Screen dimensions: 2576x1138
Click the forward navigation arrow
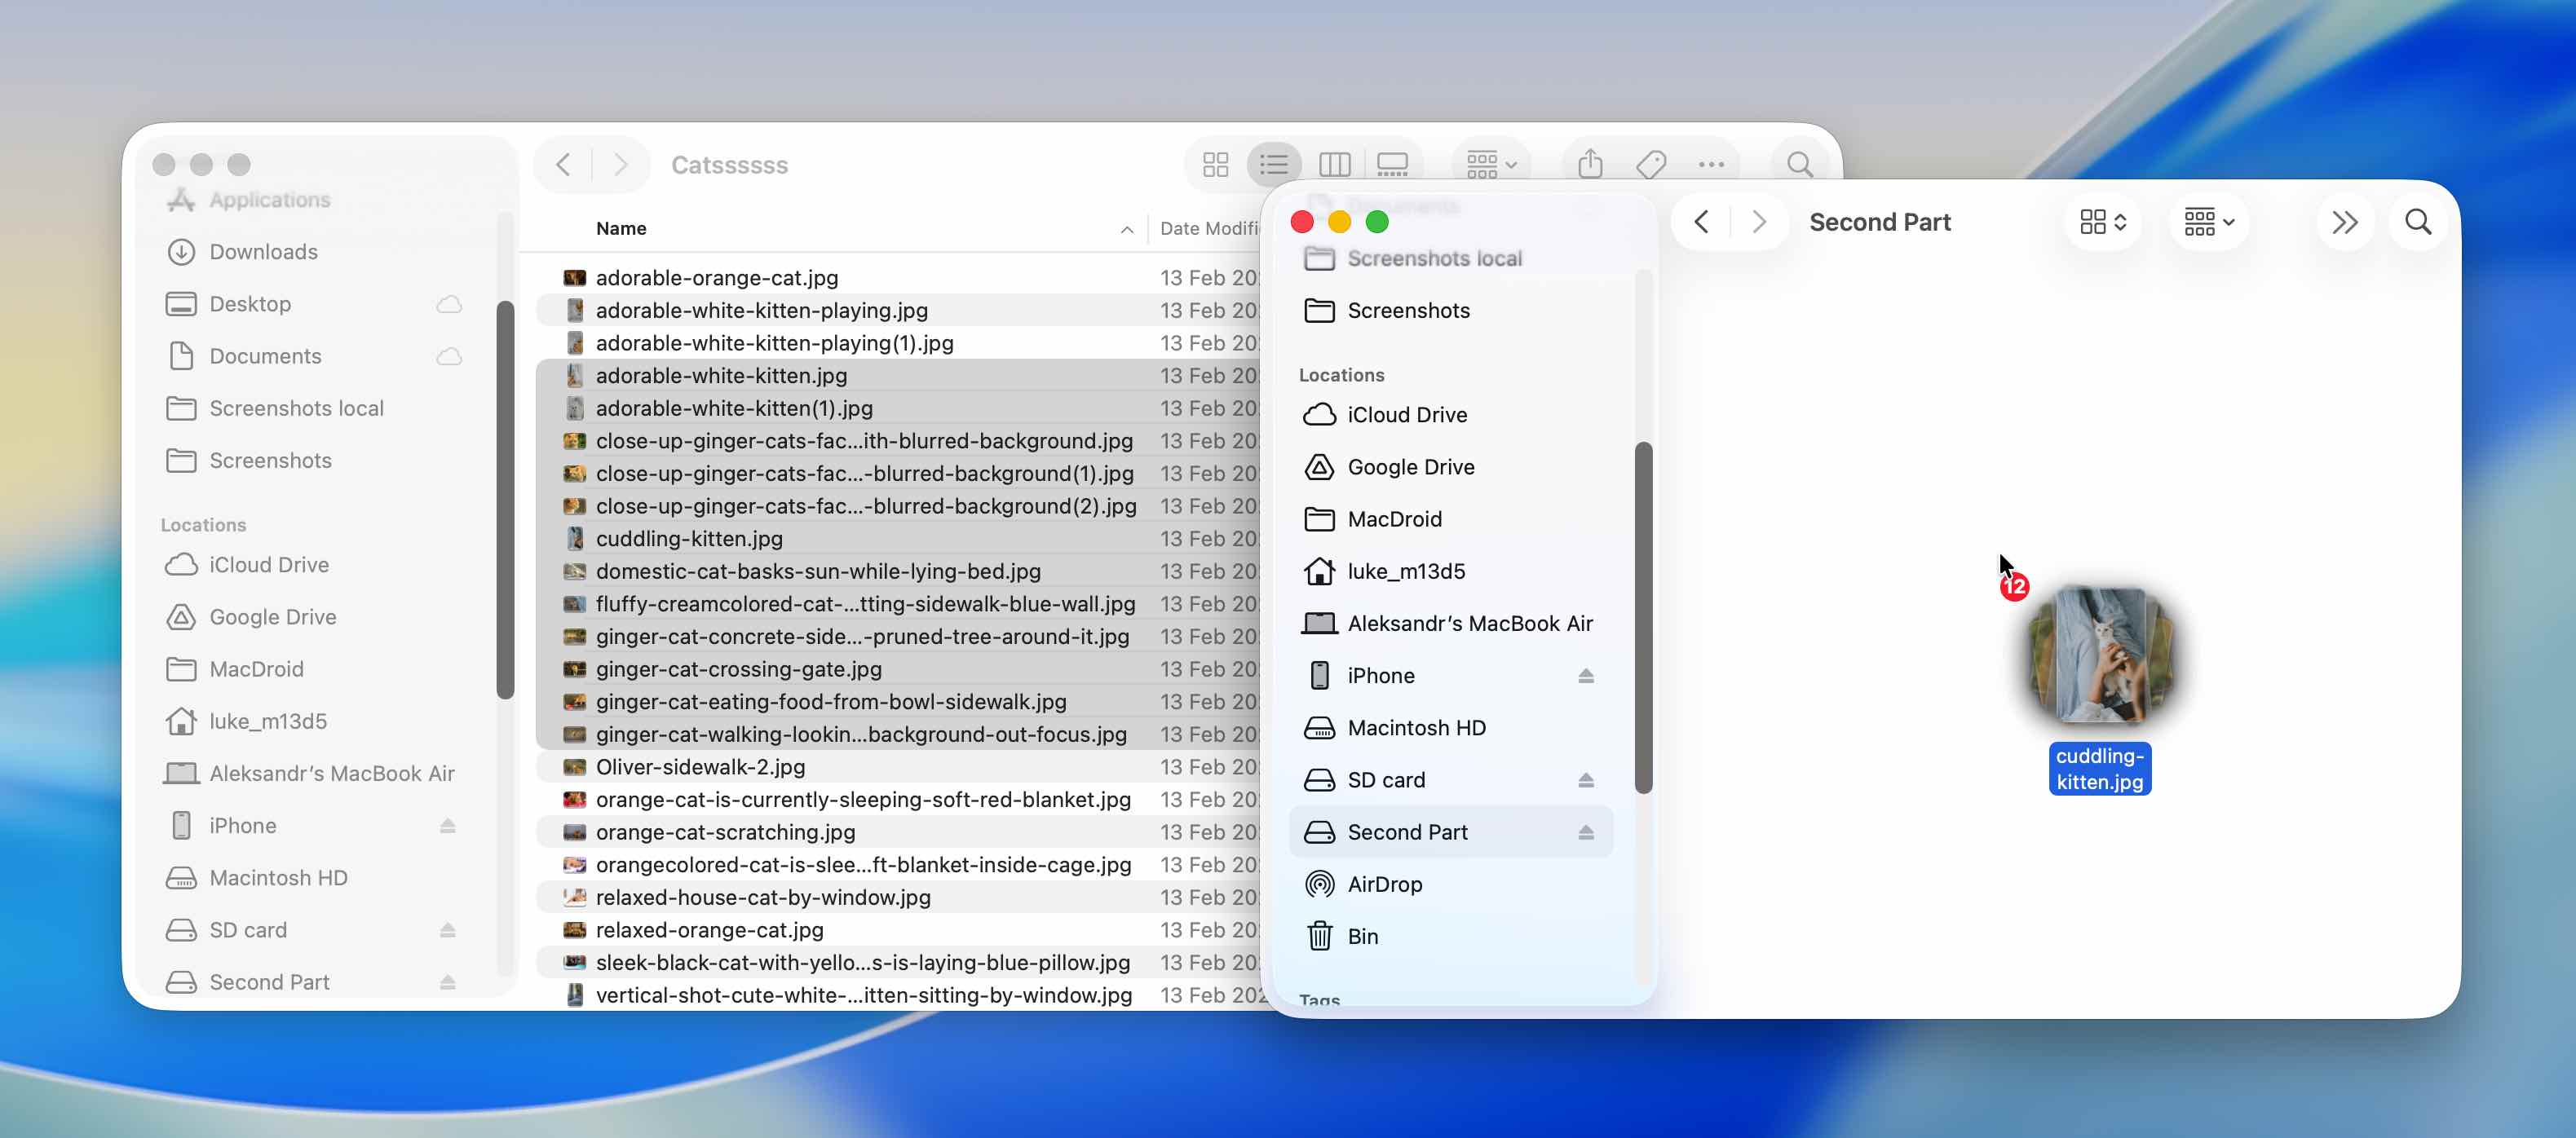pos(1757,222)
